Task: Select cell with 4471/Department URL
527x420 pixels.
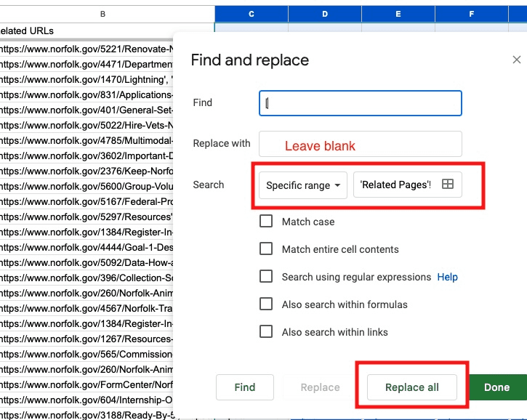Action: 87,64
